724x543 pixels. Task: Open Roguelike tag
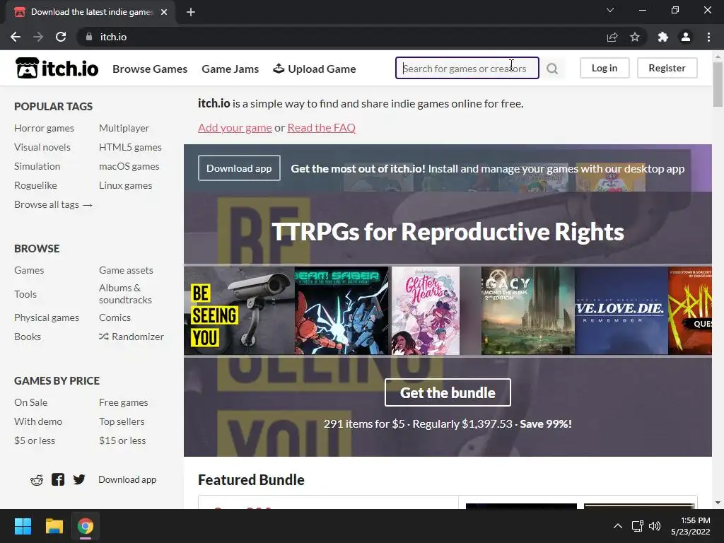pyautogui.click(x=35, y=185)
